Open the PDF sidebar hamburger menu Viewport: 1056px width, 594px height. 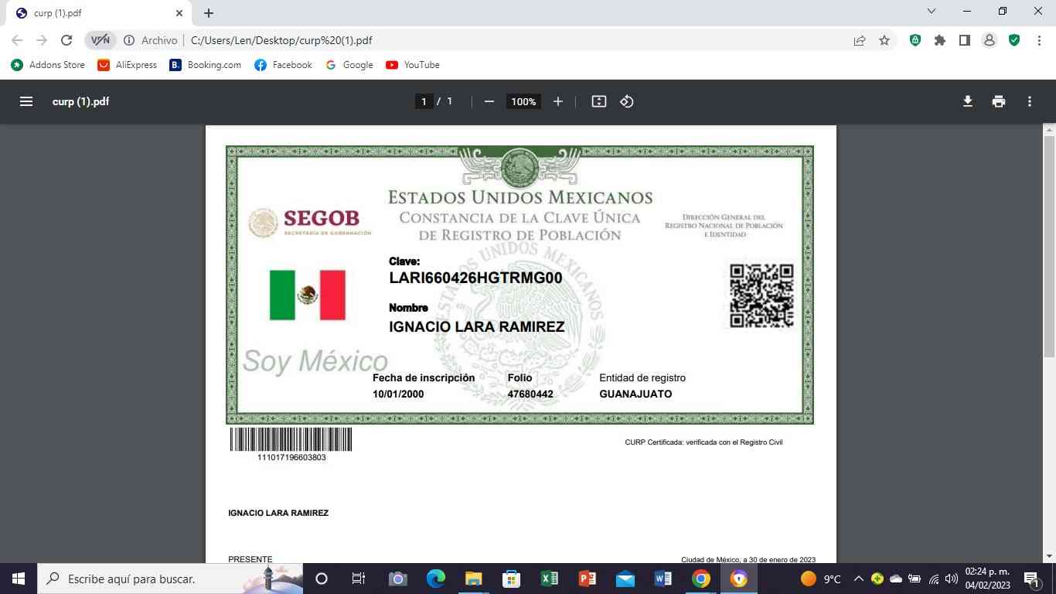coord(26,101)
